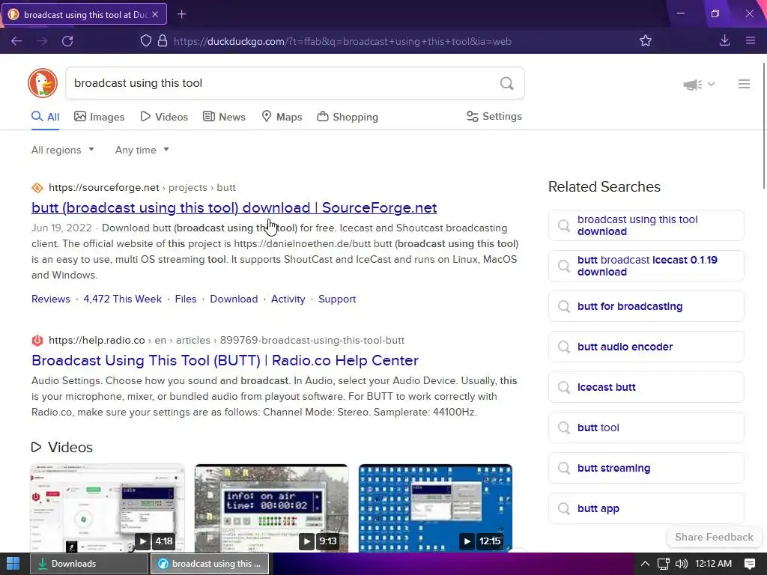
Task: Click the 'broadcast using this' taskbar button
Action: 210,564
